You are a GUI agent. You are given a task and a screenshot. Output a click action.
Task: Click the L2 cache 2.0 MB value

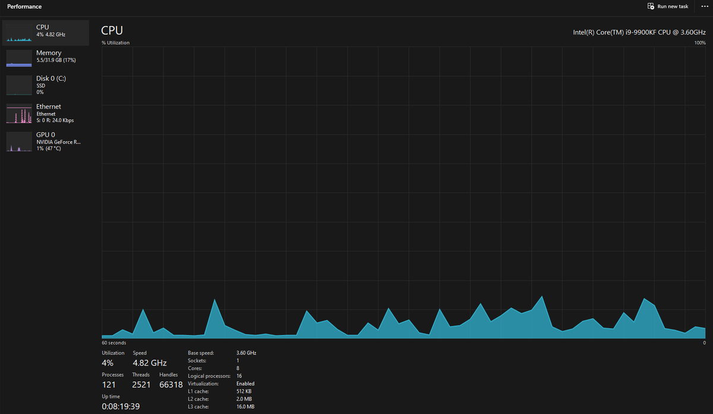click(244, 399)
